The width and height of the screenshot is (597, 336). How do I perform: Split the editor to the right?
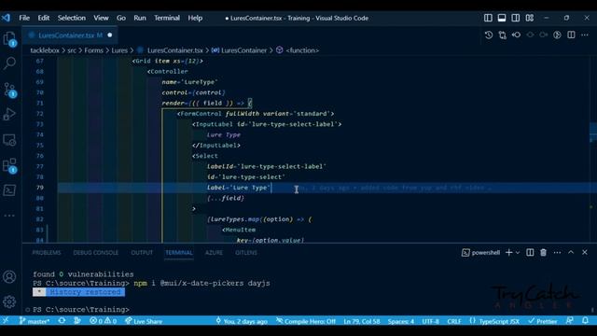(571, 35)
